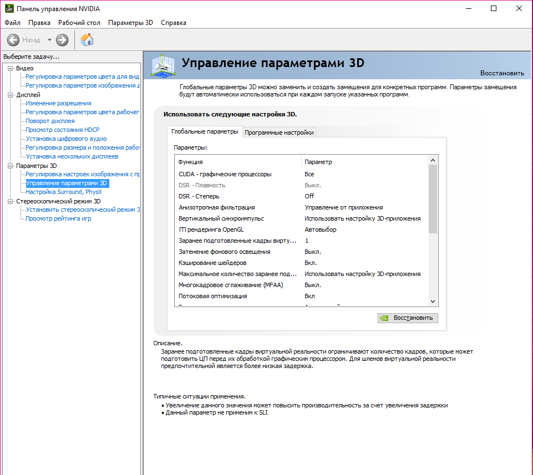
Task: Open the Файл menu
Action: 12,23
